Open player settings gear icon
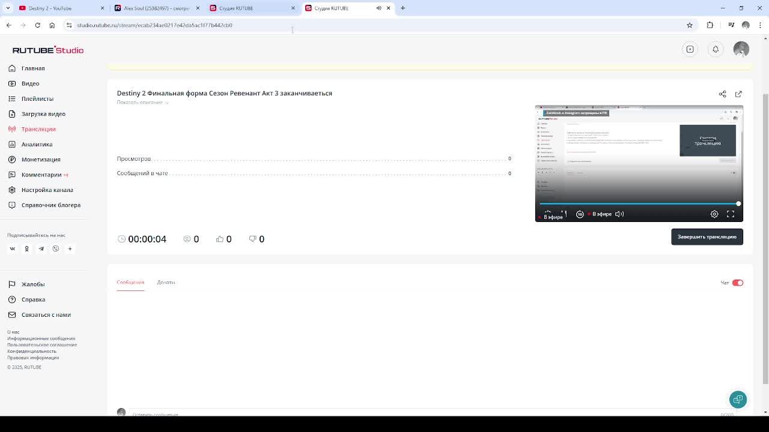The width and height of the screenshot is (769, 432). [x=714, y=214]
